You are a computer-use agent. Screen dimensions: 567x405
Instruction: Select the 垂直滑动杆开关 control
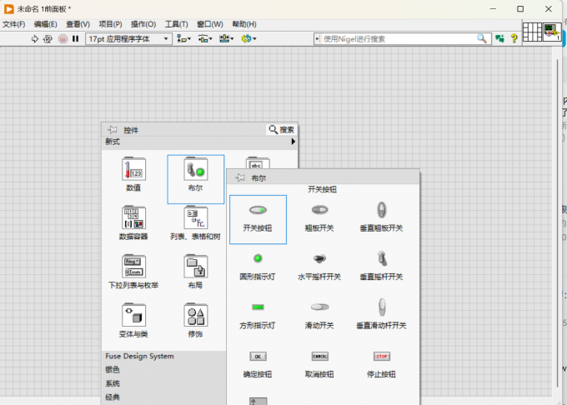[x=382, y=314]
